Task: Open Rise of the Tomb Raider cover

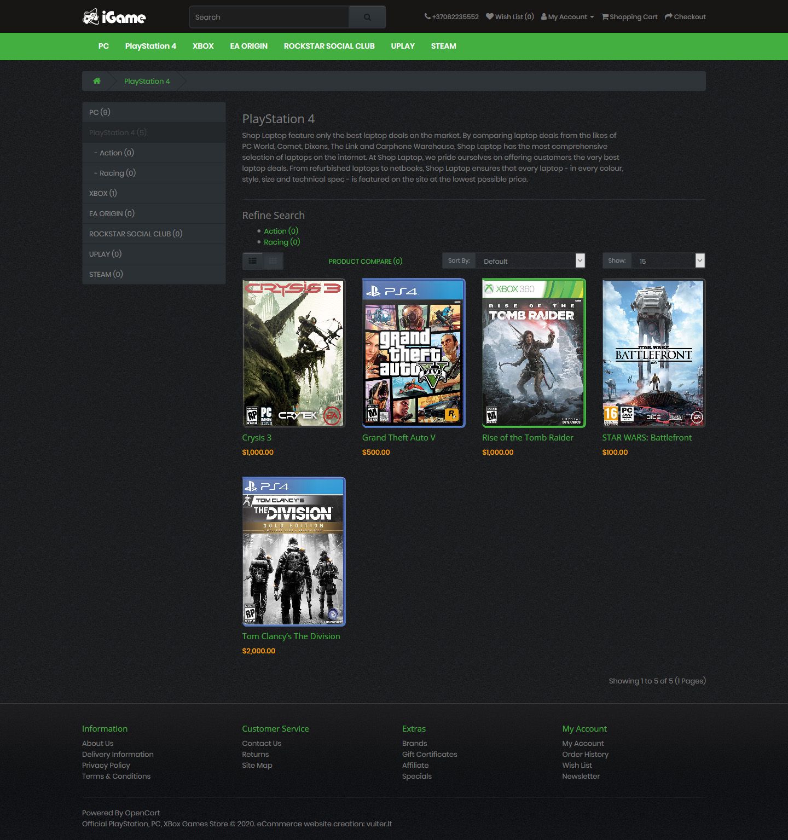Action: (534, 353)
